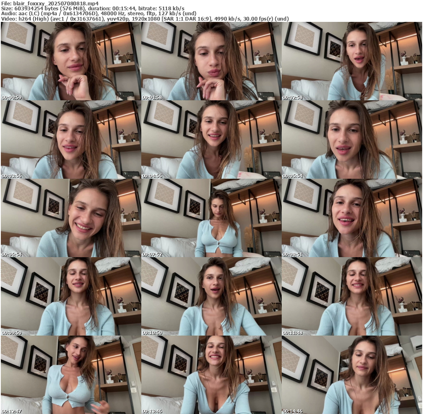
Task: Click the Audio line listing aac (LC)
Action: [98, 14]
